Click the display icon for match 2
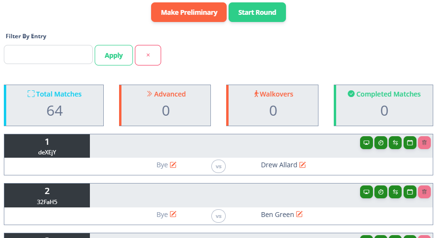This screenshot has height=238, width=438. tap(366, 192)
